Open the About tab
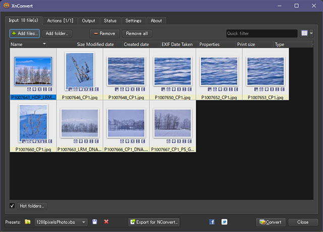This screenshot has width=323, height=232. coord(156,21)
